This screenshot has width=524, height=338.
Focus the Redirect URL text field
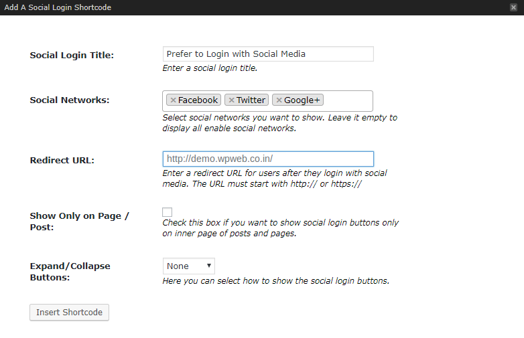268,159
